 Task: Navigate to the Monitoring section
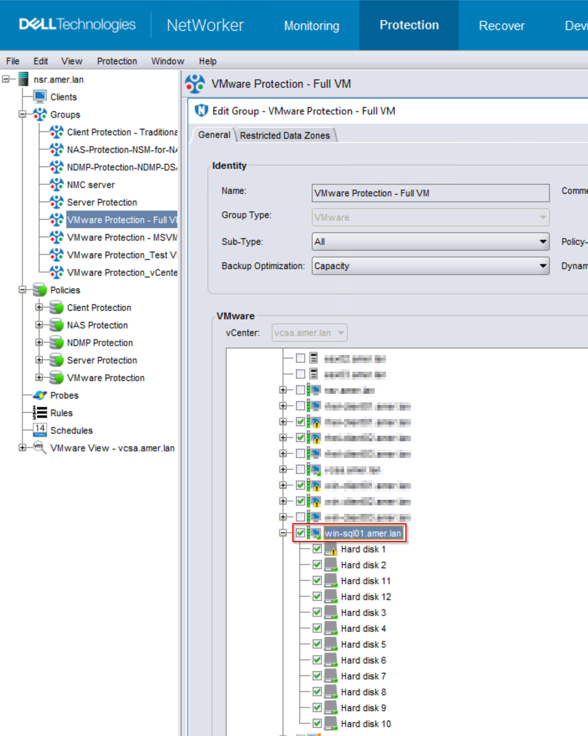click(311, 25)
